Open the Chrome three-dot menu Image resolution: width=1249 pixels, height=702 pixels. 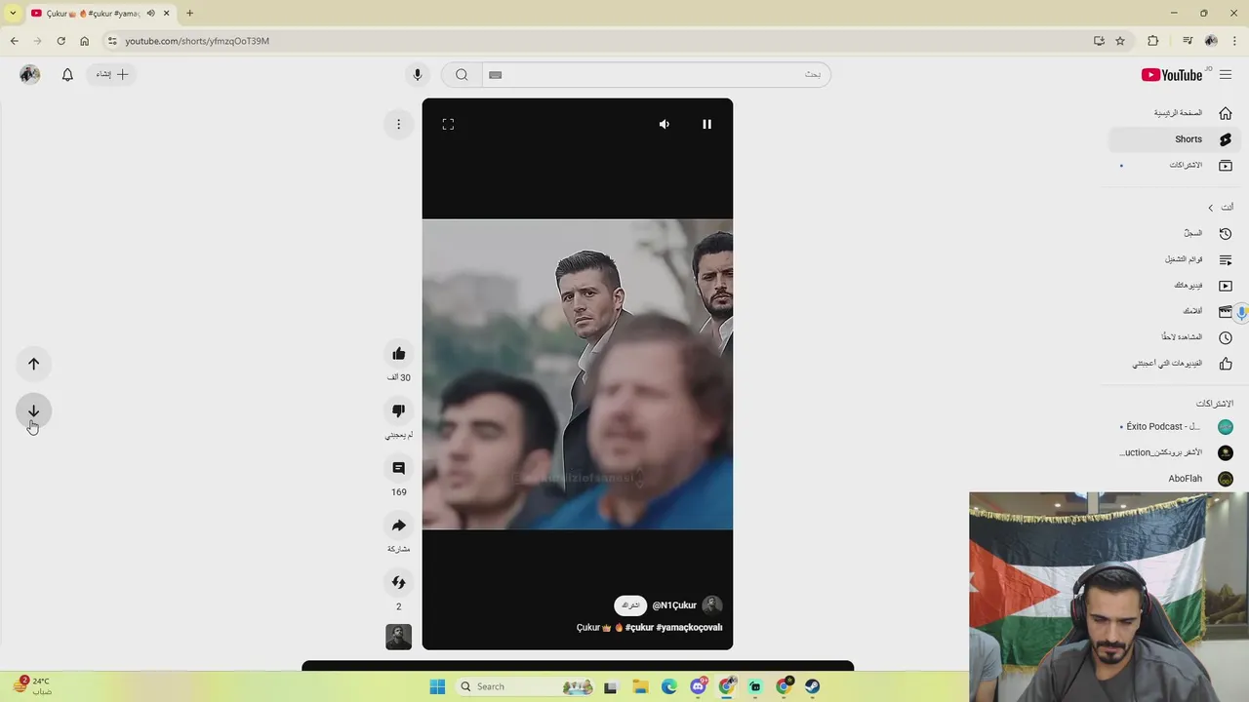1233,41
